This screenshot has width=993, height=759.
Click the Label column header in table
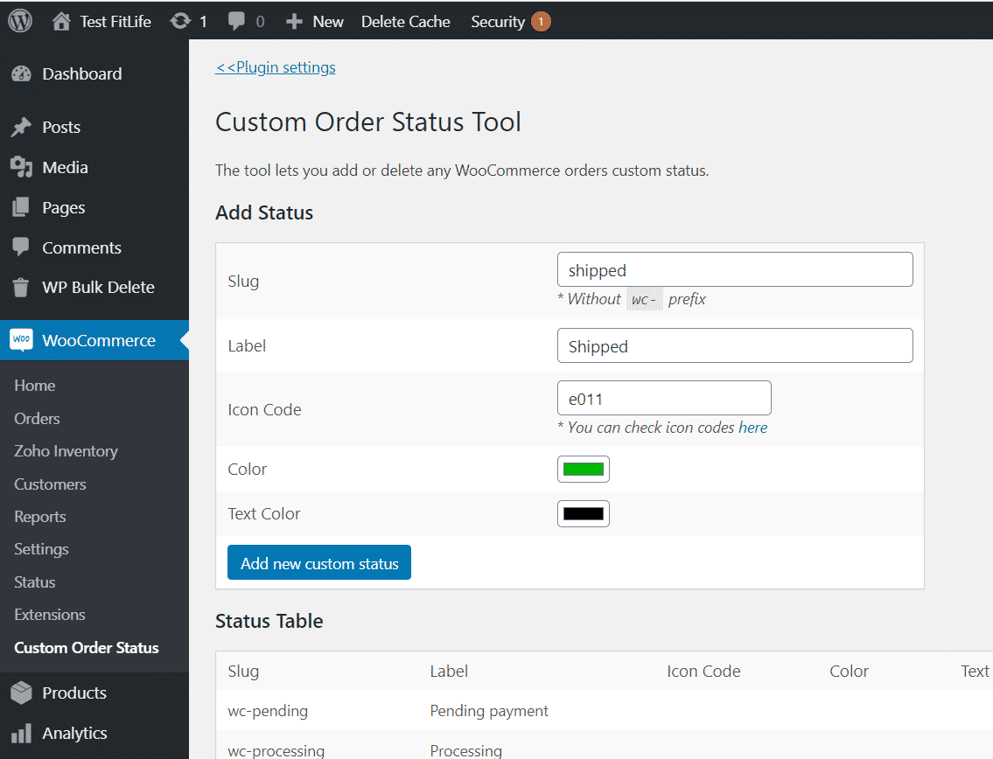pyautogui.click(x=449, y=671)
